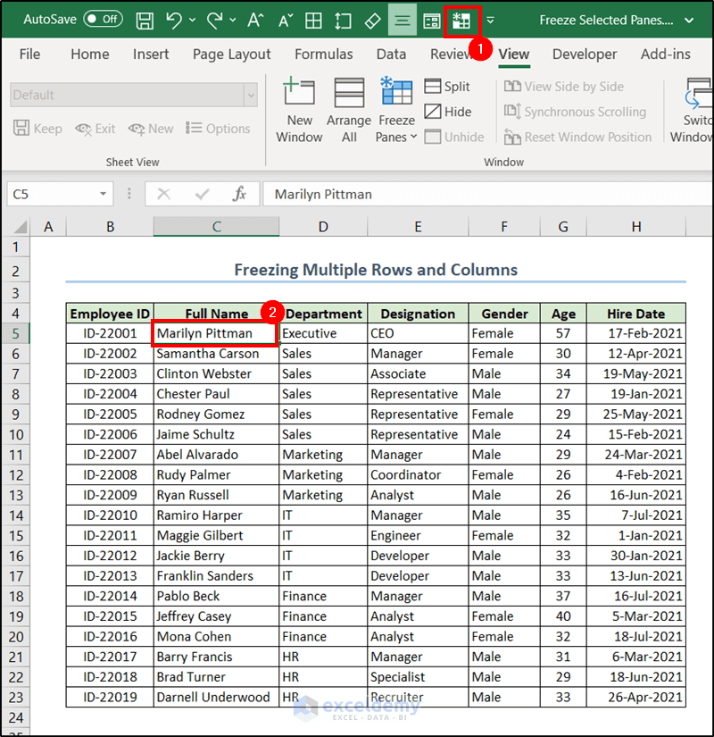Viewport: 714px width, 737px height.
Task: Click the New sheet view button
Action: click(x=150, y=128)
